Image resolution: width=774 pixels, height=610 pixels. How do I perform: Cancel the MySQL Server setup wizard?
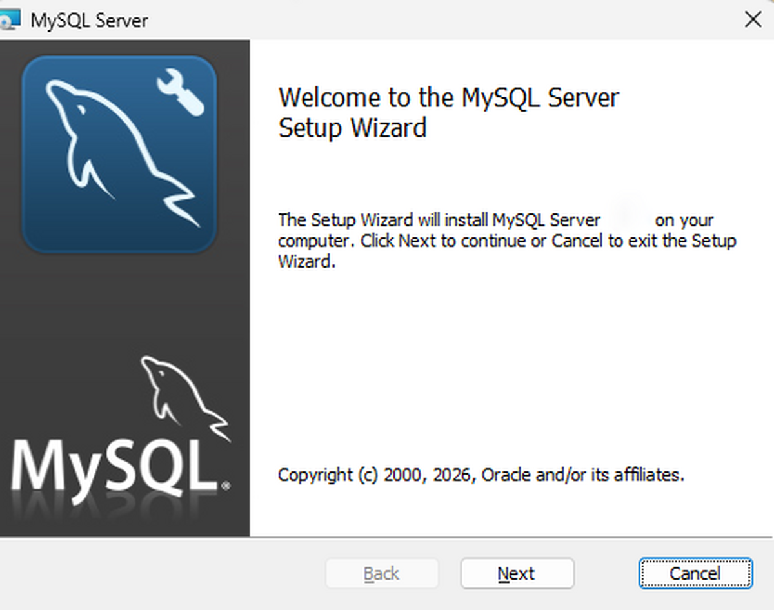tap(695, 573)
